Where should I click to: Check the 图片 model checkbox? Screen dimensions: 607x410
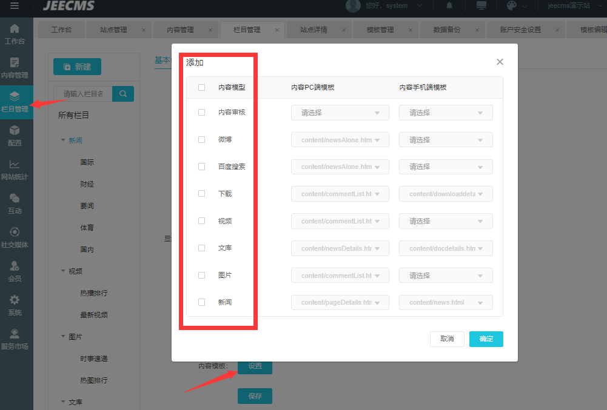[x=202, y=275]
